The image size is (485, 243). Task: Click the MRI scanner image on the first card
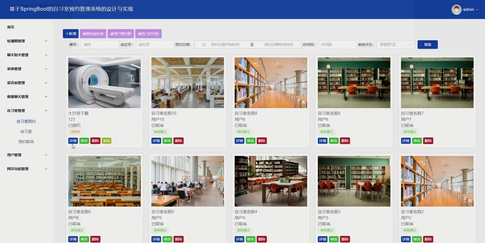point(105,83)
